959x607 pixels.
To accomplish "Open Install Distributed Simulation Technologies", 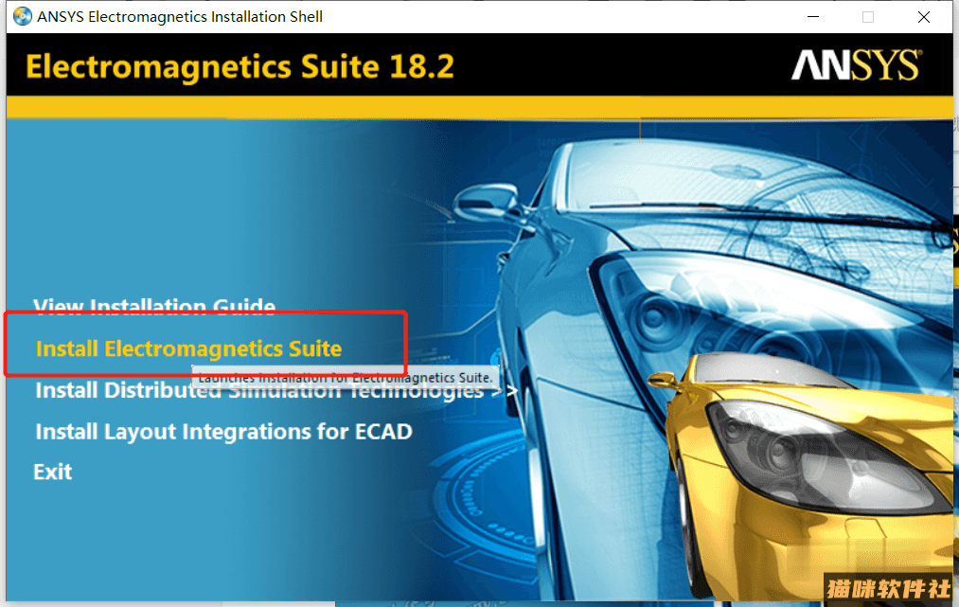I will [x=276, y=390].
